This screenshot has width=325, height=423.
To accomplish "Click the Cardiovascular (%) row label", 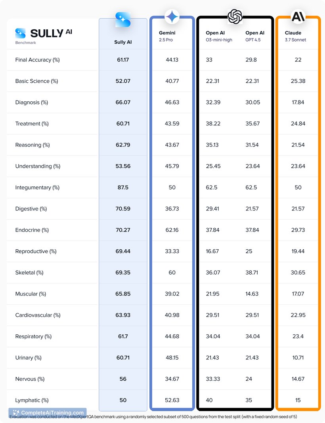I will click(x=38, y=315).
